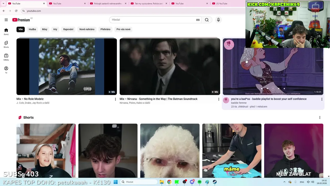Click the magnifier search button on YouTube
The width and height of the screenshot is (330, 186).
pos(207,20)
